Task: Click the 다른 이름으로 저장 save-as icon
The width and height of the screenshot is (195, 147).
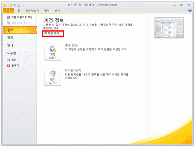Action: click(9, 17)
